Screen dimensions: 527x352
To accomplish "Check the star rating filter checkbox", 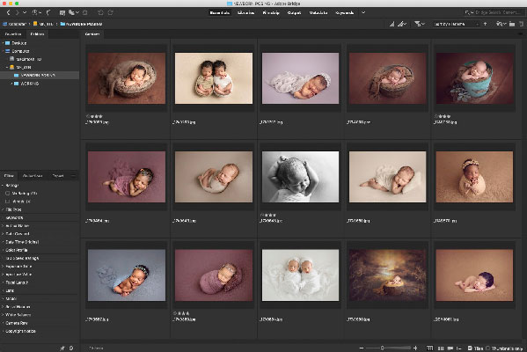I will click(x=7, y=202).
